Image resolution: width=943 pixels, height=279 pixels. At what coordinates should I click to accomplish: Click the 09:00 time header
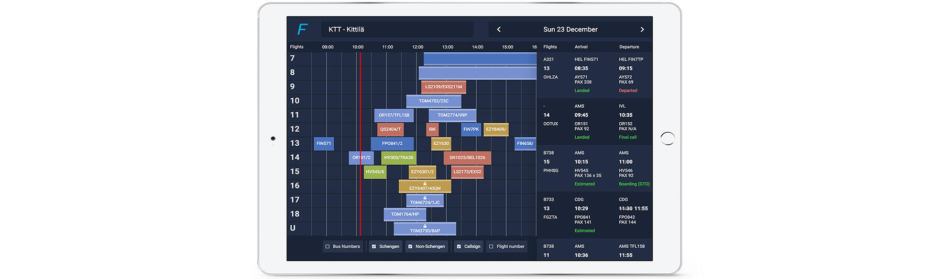(328, 47)
